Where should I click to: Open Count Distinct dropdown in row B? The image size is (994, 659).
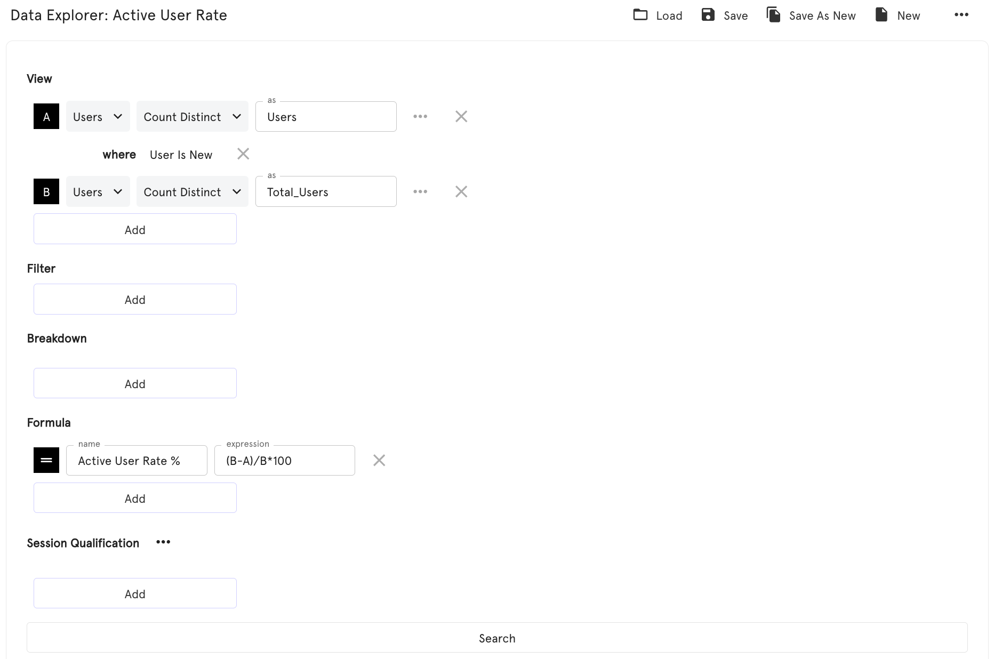[x=193, y=191]
